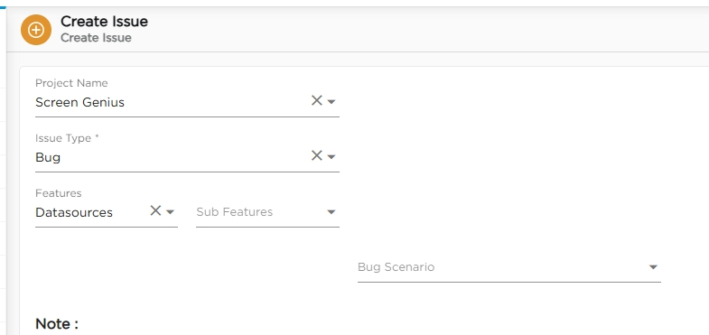
Task: Expand the Issue Type dropdown arrow
Action: pyautogui.click(x=331, y=157)
